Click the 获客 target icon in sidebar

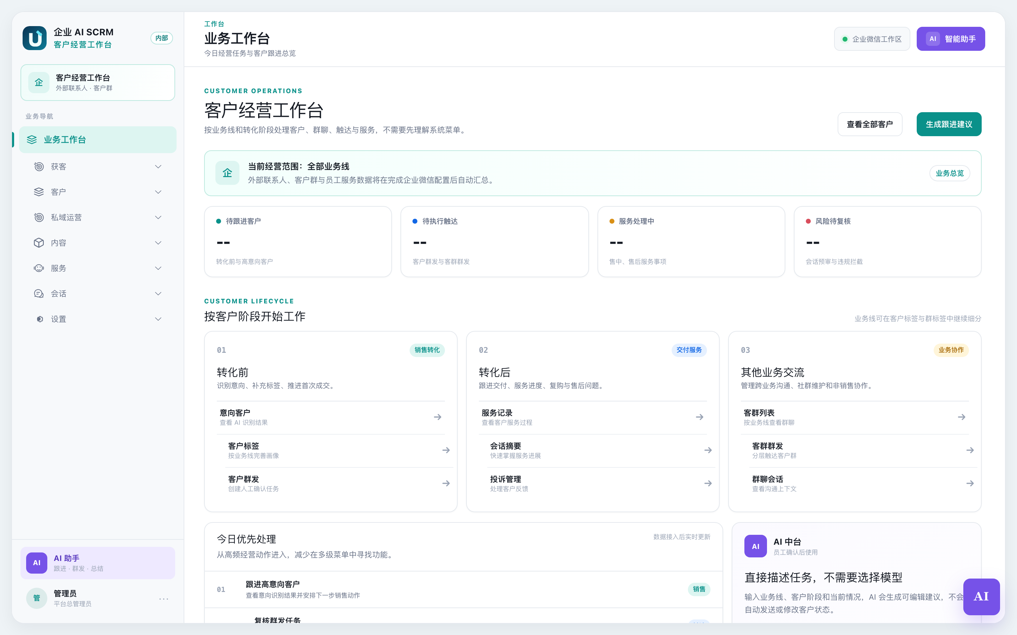coord(38,167)
